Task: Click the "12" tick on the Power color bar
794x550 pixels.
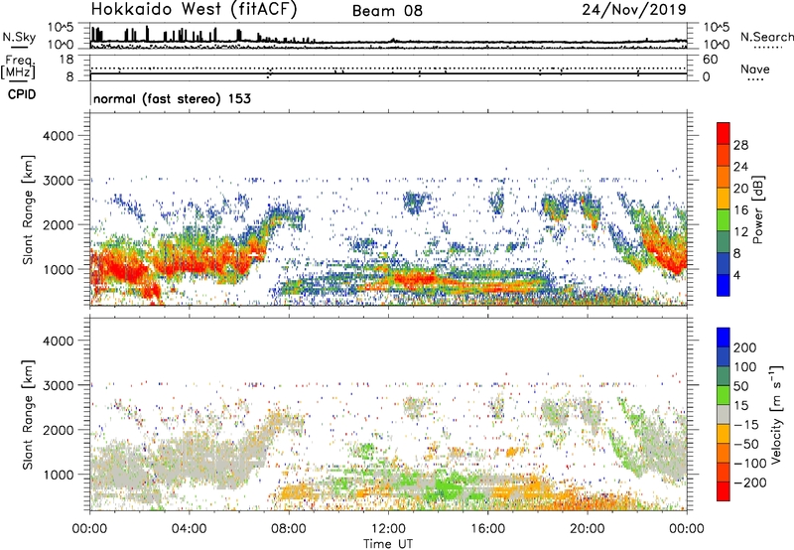Action: click(x=740, y=232)
